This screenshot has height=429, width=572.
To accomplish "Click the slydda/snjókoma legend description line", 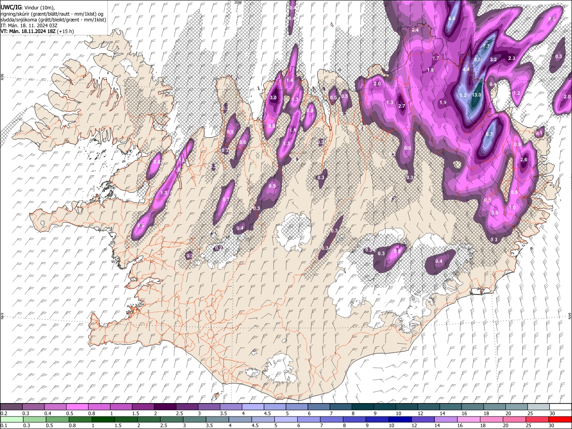I will tap(53, 20).
